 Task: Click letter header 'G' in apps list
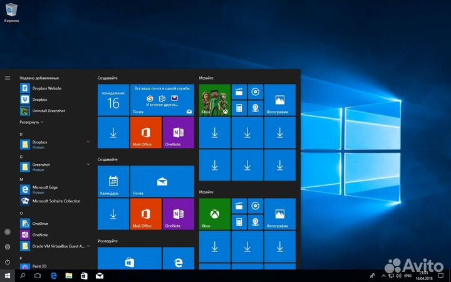pyautogui.click(x=21, y=157)
